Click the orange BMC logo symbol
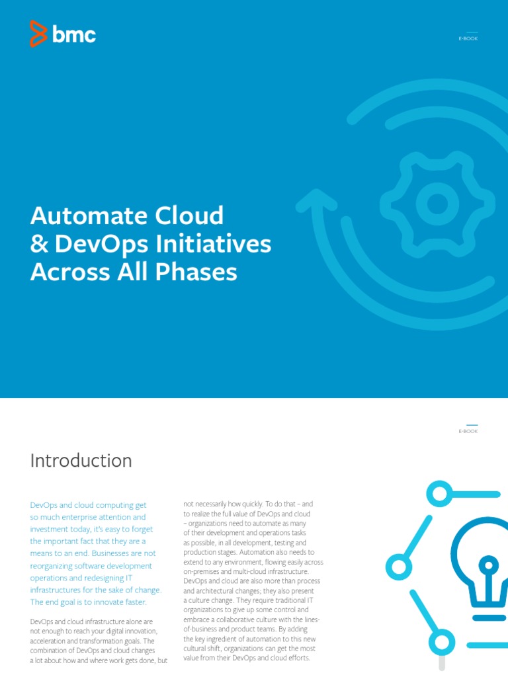Image resolution: width=508 pixels, height=677 pixels. [x=38, y=34]
